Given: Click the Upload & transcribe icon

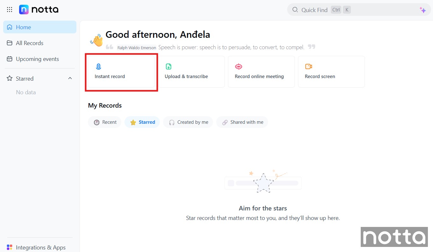Looking at the screenshot, I should (168, 66).
